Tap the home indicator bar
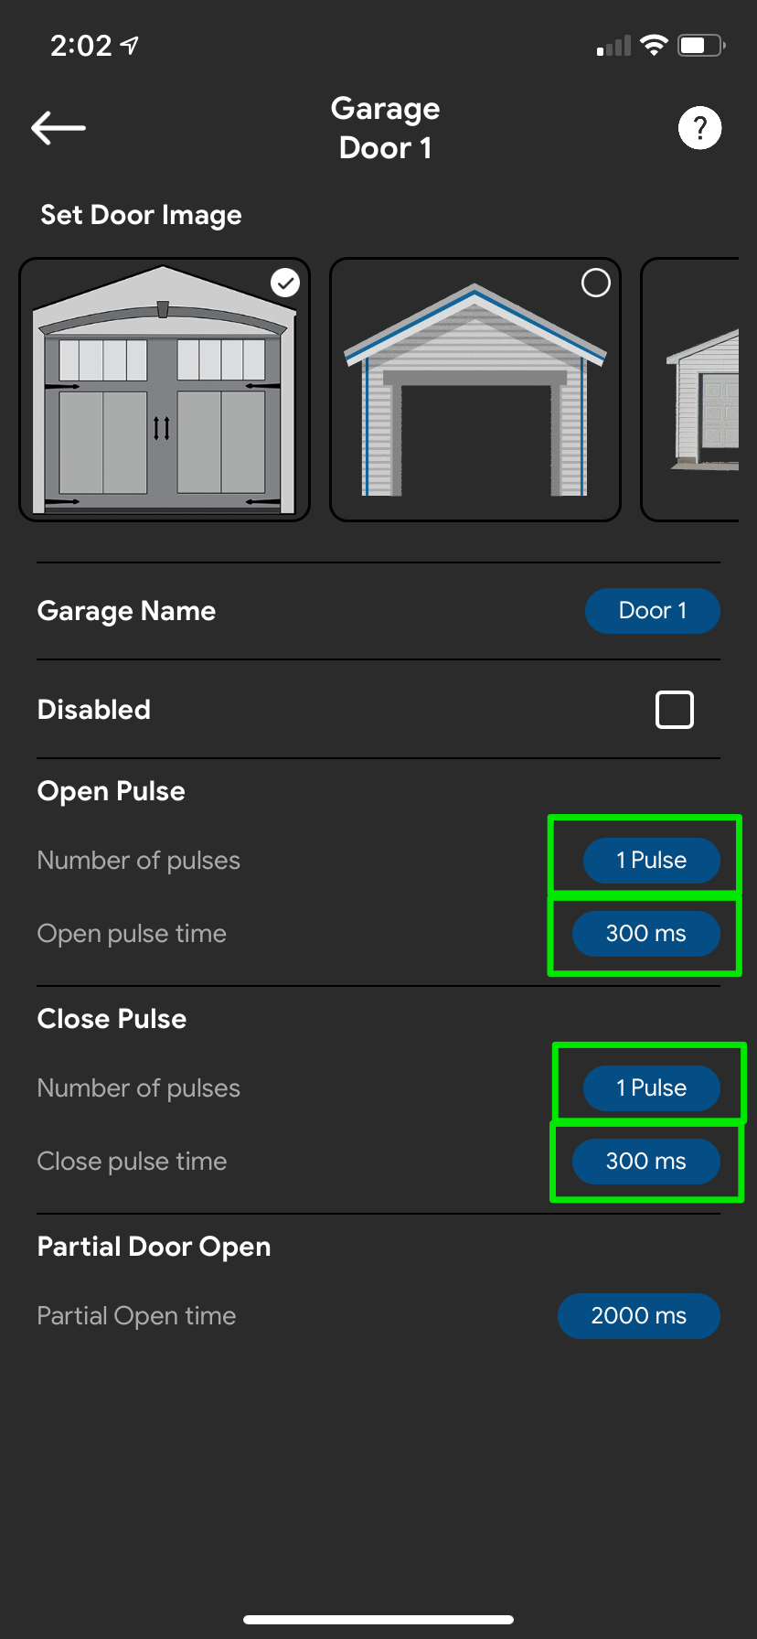The width and height of the screenshot is (757, 1639). point(378,1620)
